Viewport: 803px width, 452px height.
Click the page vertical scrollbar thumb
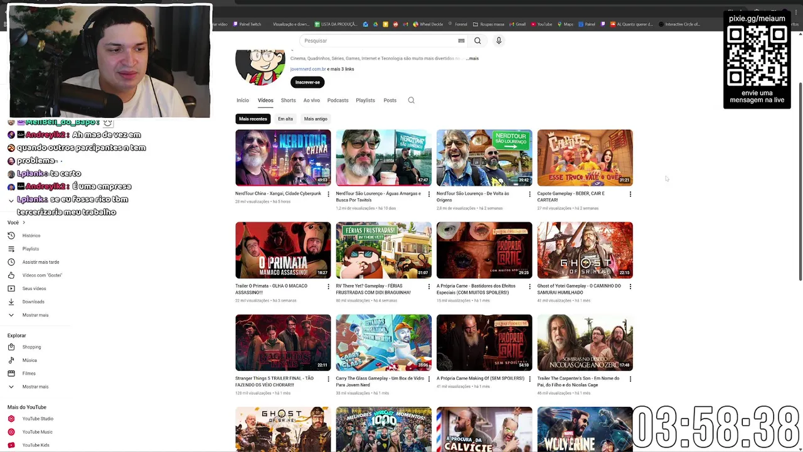[x=800, y=181]
